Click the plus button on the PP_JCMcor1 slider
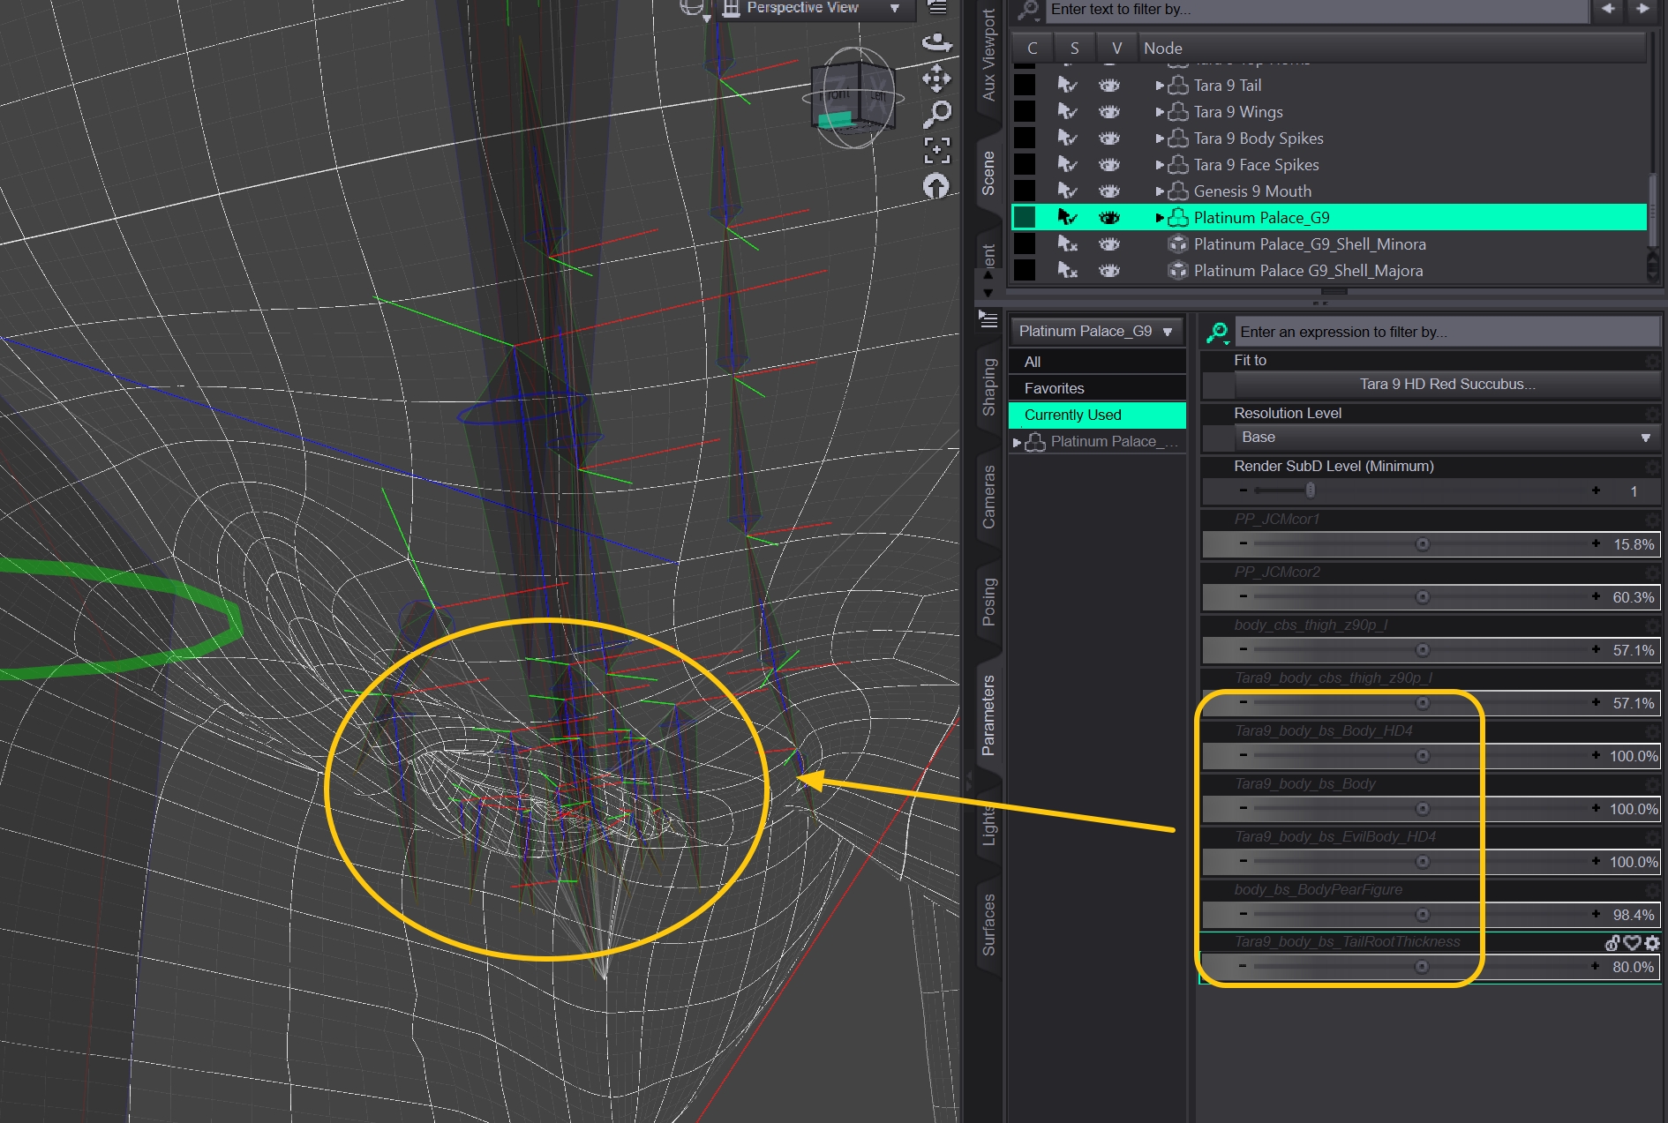Image resolution: width=1668 pixels, height=1123 pixels. [1596, 544]
